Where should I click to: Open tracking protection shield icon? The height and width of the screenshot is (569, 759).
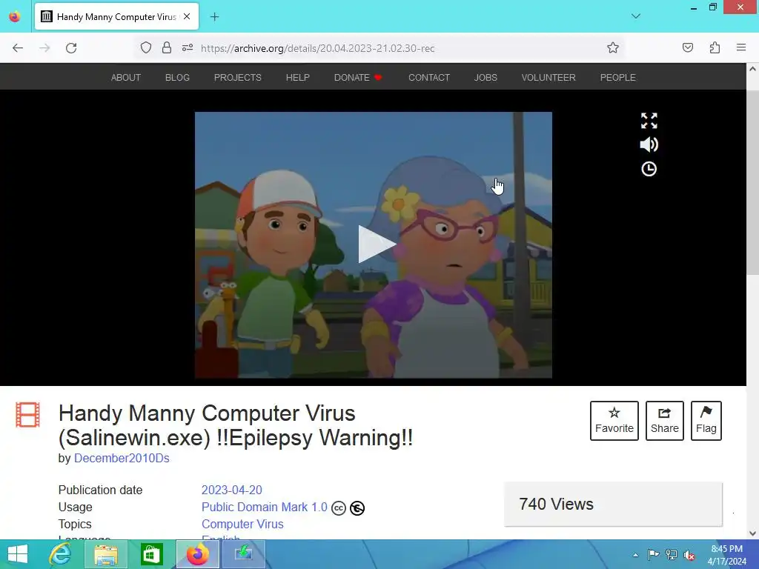point(146,47)
